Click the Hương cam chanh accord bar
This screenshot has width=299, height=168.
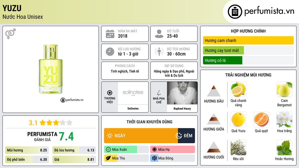click(x=248, y=40)
